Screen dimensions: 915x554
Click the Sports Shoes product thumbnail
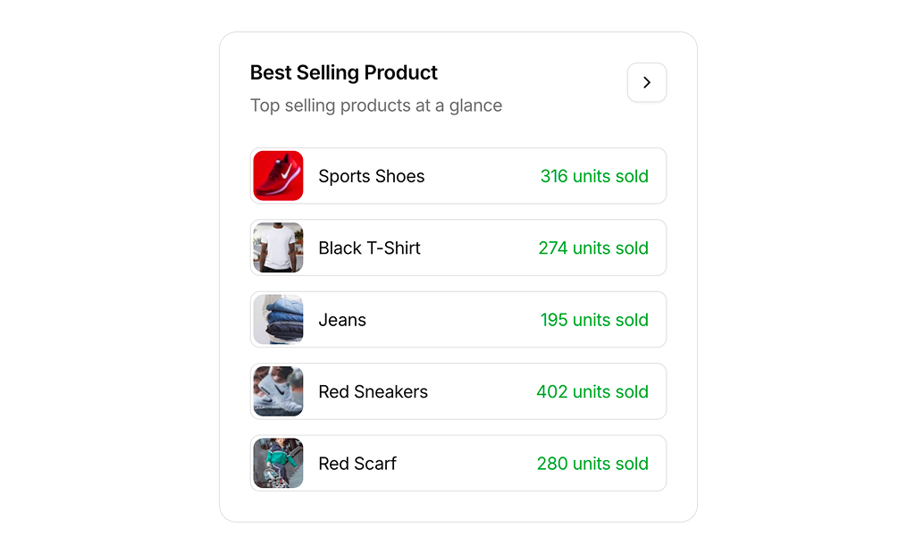point(278,176)
